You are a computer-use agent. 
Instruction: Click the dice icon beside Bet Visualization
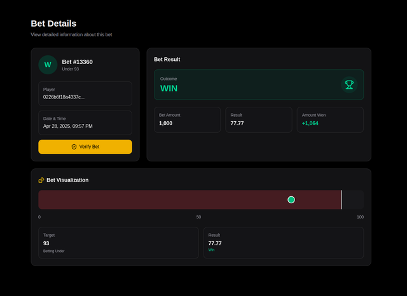(41, 180)
